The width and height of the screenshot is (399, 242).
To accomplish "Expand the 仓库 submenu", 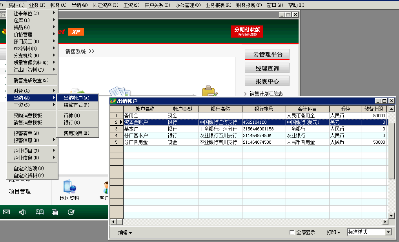I will (x=32, y=20).
